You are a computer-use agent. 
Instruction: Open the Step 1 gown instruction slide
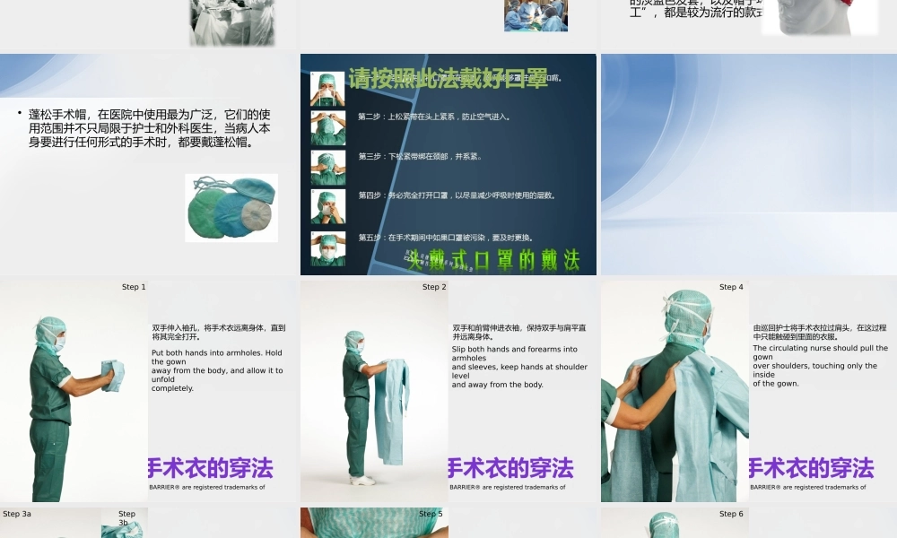(x=149, y=390)
